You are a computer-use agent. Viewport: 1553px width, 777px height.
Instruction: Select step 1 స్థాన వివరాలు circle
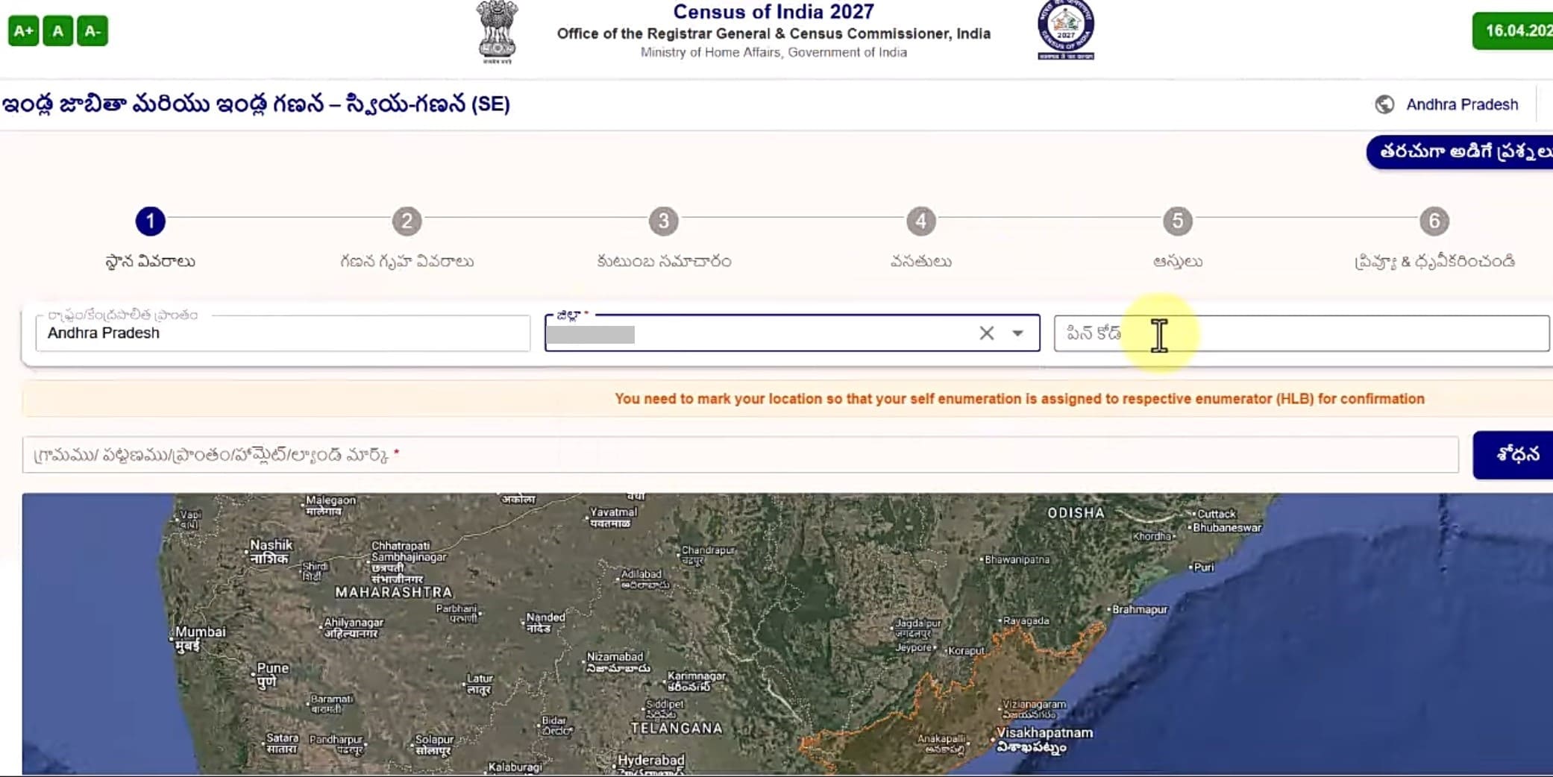[150, 221]
